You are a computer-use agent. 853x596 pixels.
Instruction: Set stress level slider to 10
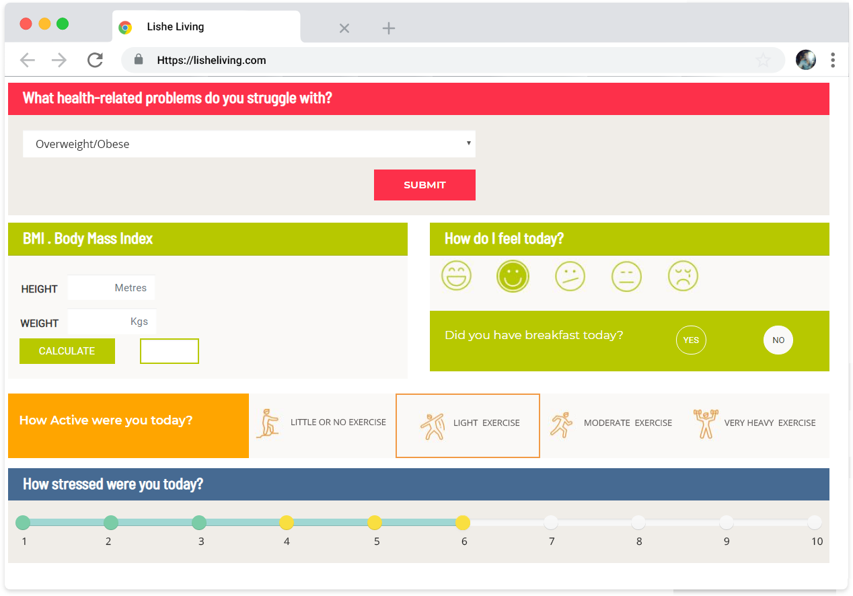click(815, 523)
